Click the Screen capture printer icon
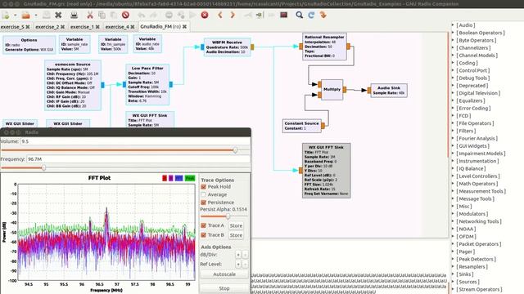 point(75,15)
